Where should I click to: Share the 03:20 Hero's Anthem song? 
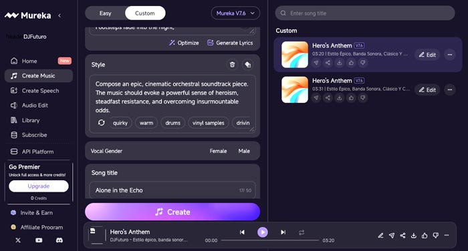tap(328, 63)
